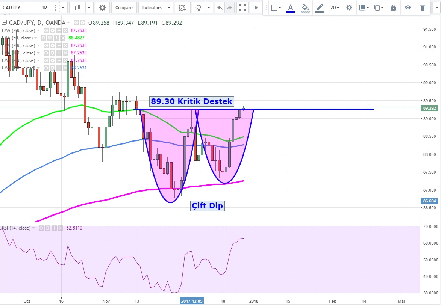Expand chart style dropdown next to candlesticks
This screenshot has width=441, height=305.
pos(89,8)
